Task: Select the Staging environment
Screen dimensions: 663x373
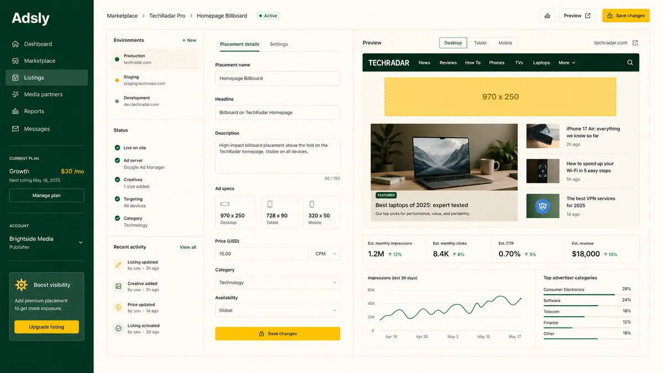Action: pos(155,80)
